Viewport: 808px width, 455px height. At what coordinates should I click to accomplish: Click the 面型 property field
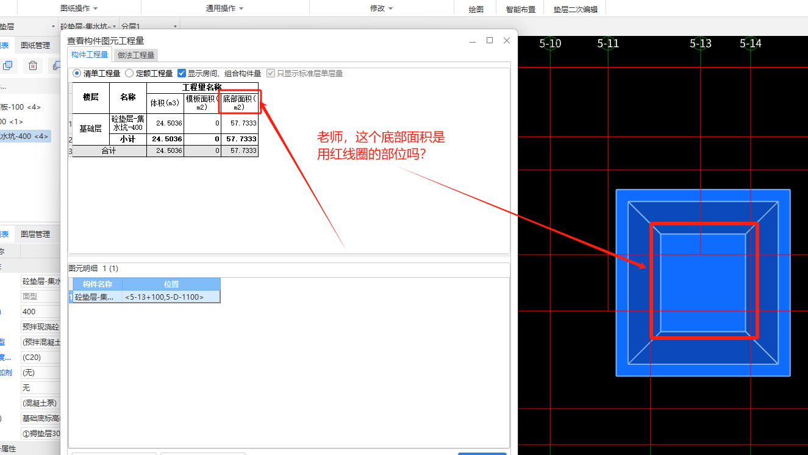40,296
